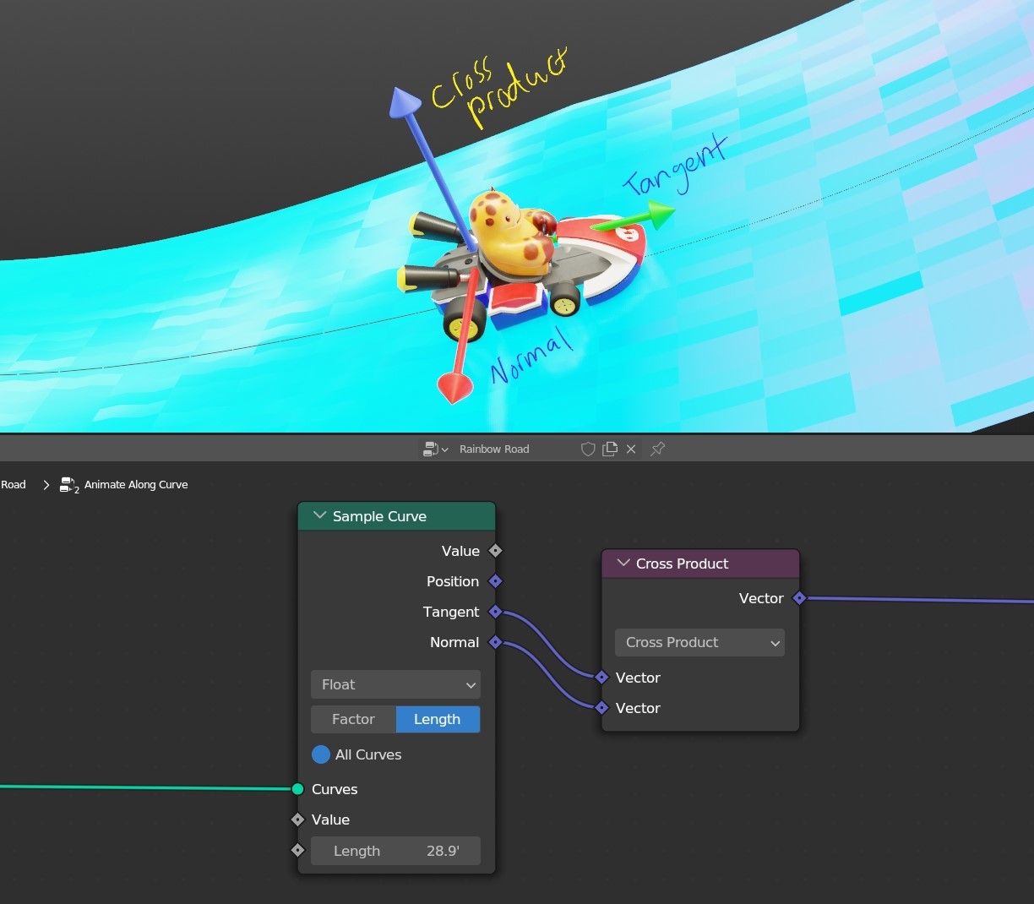1034x904 pixels.
Task: Click the Curves input socket
Action: click(297, 789)
